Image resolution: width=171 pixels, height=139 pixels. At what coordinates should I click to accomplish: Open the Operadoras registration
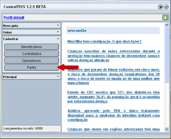pos(32,61)
